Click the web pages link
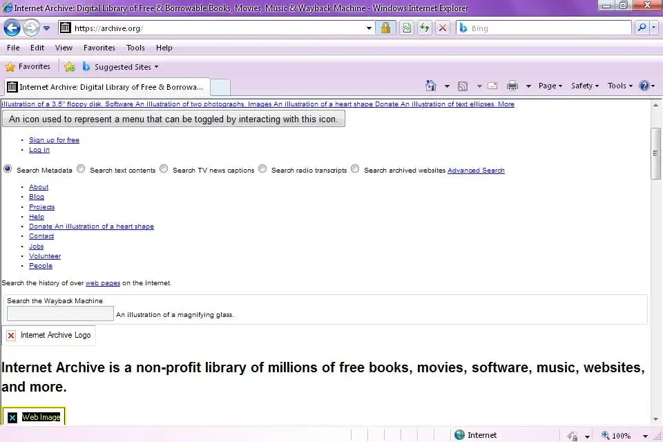Image resolution: width=663 pixels, height=442 pixels. 103,283
